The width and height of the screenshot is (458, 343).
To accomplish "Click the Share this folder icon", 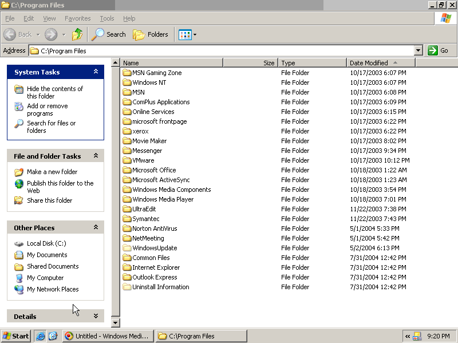I will (19, 200).
